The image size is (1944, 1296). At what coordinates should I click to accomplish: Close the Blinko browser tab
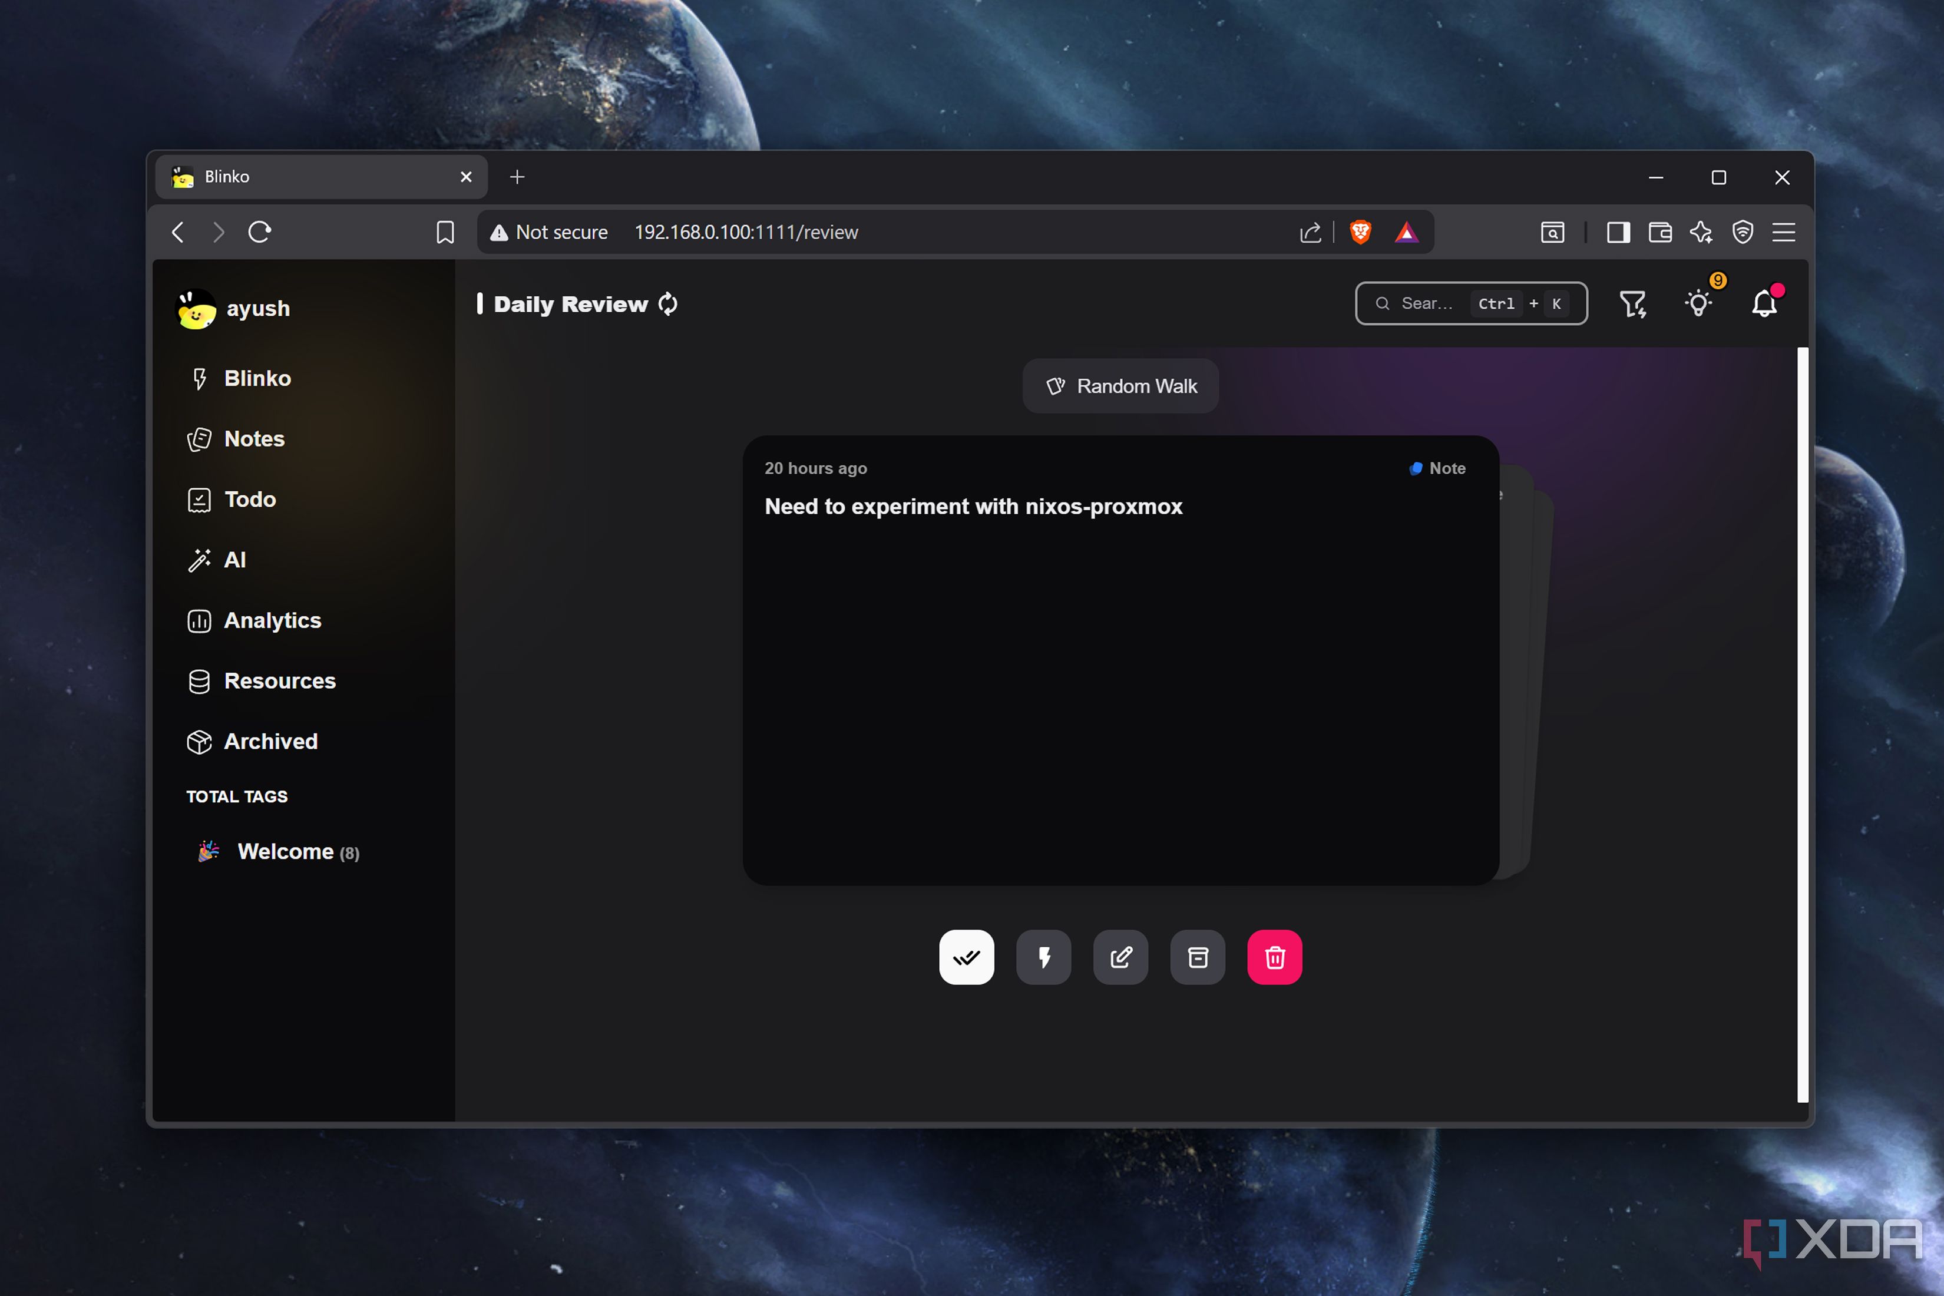coord(466,177)
